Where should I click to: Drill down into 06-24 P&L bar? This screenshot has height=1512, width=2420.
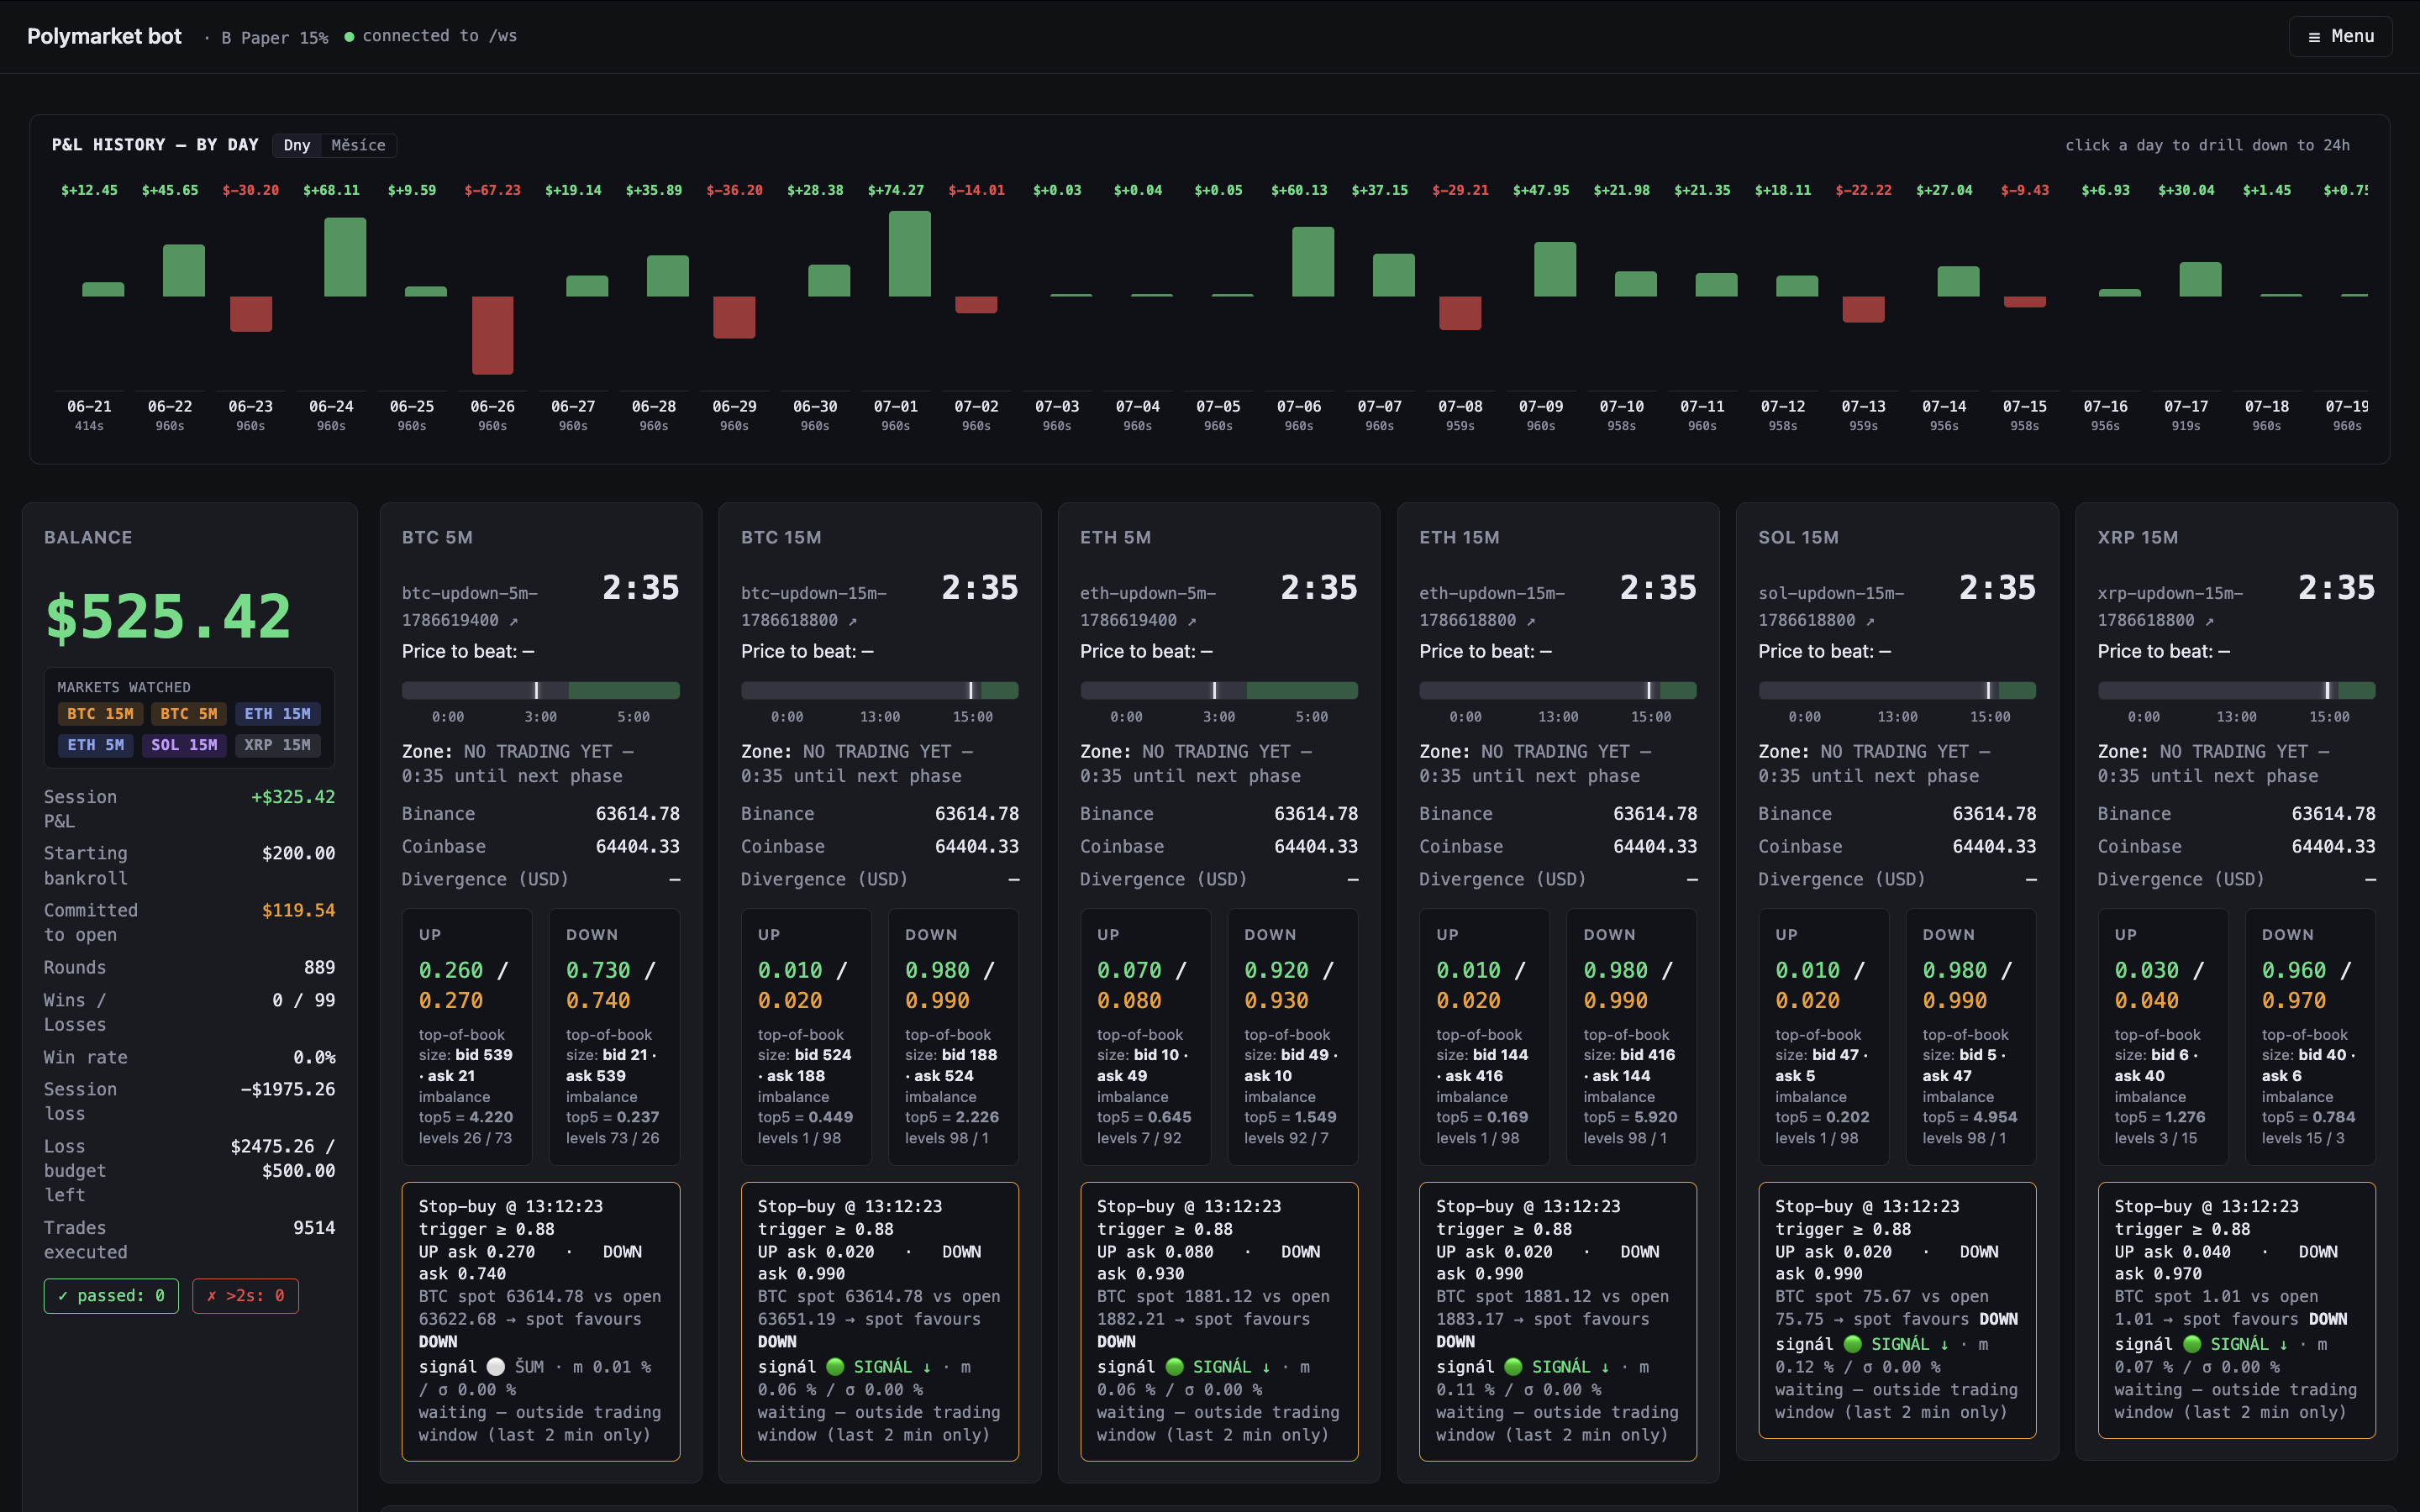pos(345,257)
